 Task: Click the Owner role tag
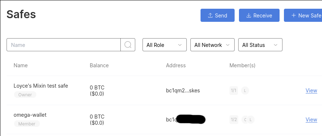[25, 95]
